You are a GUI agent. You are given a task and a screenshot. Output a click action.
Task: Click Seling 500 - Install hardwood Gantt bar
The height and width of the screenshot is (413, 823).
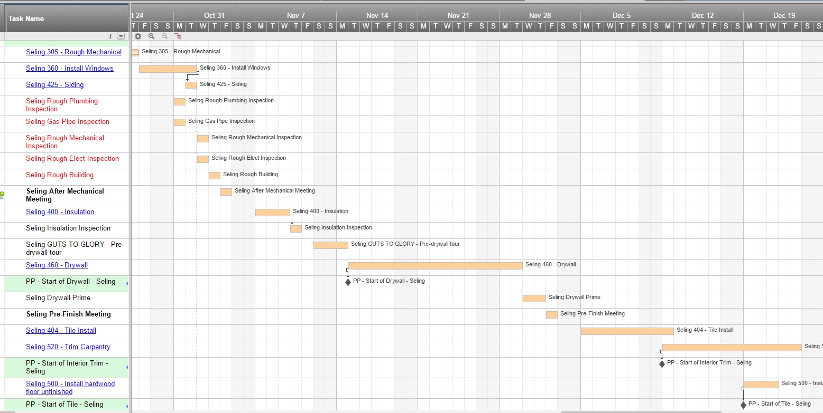pos(761,385)
